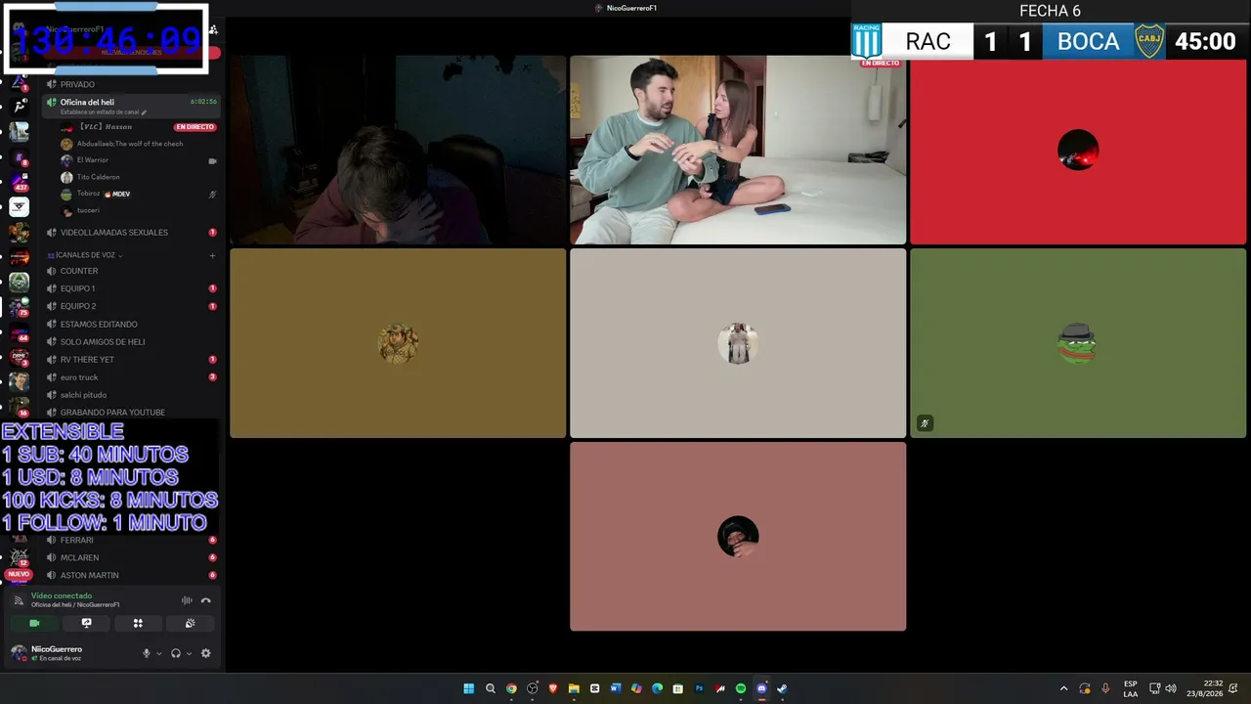
Task: Mute the microphone in the user panel
Action: 147,653
